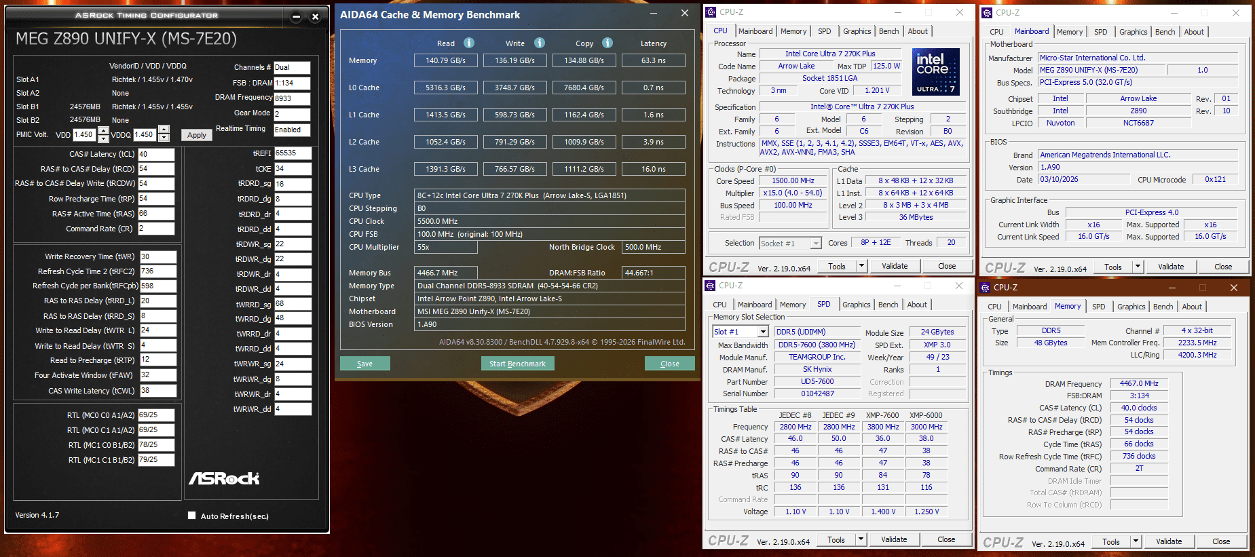This screenshot has height=557, width=1255.
Task: Open Tools dropdown arrow in CPU window
Action: [861, 266]
